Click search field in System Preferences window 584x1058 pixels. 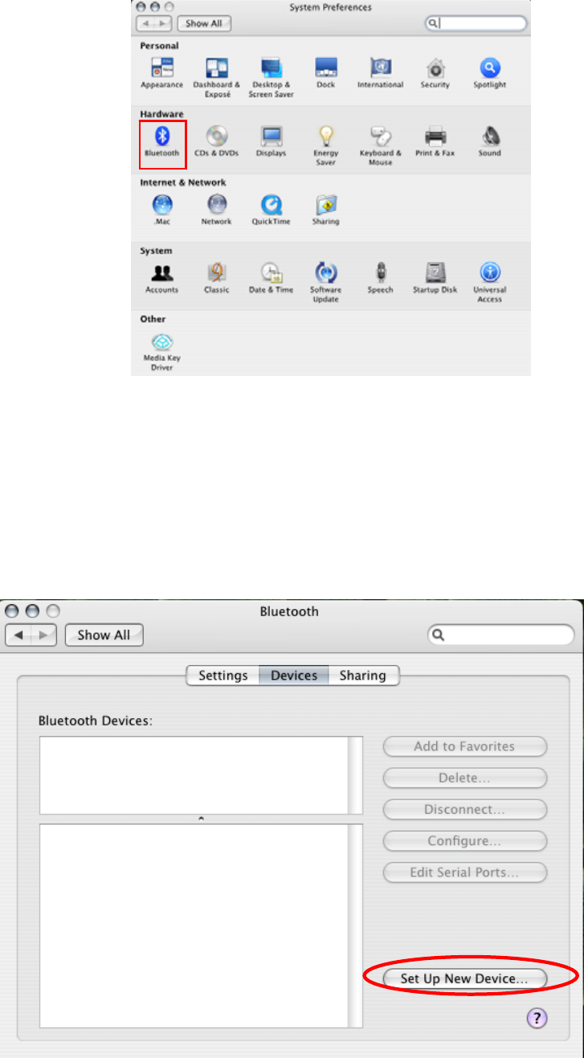coord(476,23)
